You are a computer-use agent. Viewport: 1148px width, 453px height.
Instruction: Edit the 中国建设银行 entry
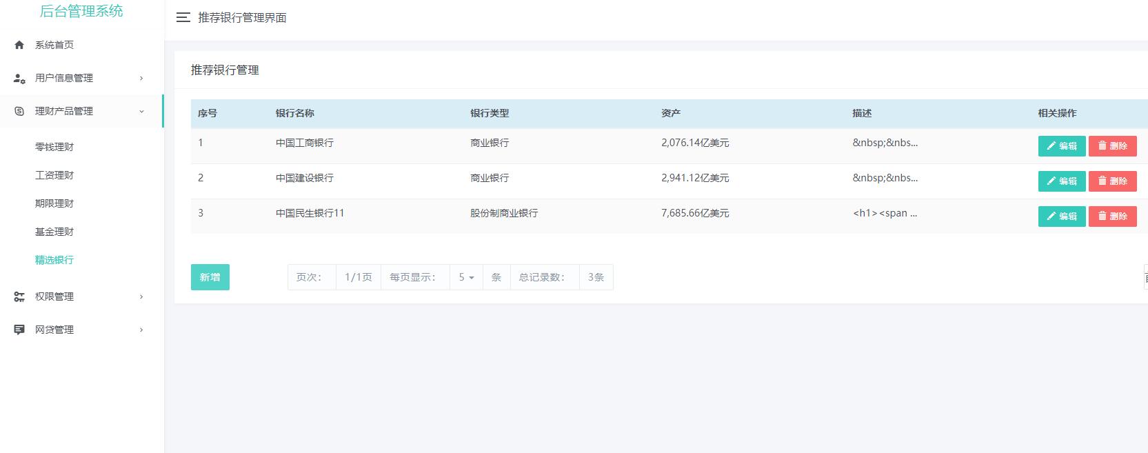click(1061, 181)
